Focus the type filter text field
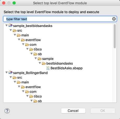Screen dimensions: 120x119 [x=60, y=19]
